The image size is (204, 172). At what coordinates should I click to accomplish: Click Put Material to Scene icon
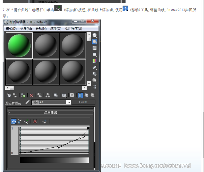pos(15,95)
